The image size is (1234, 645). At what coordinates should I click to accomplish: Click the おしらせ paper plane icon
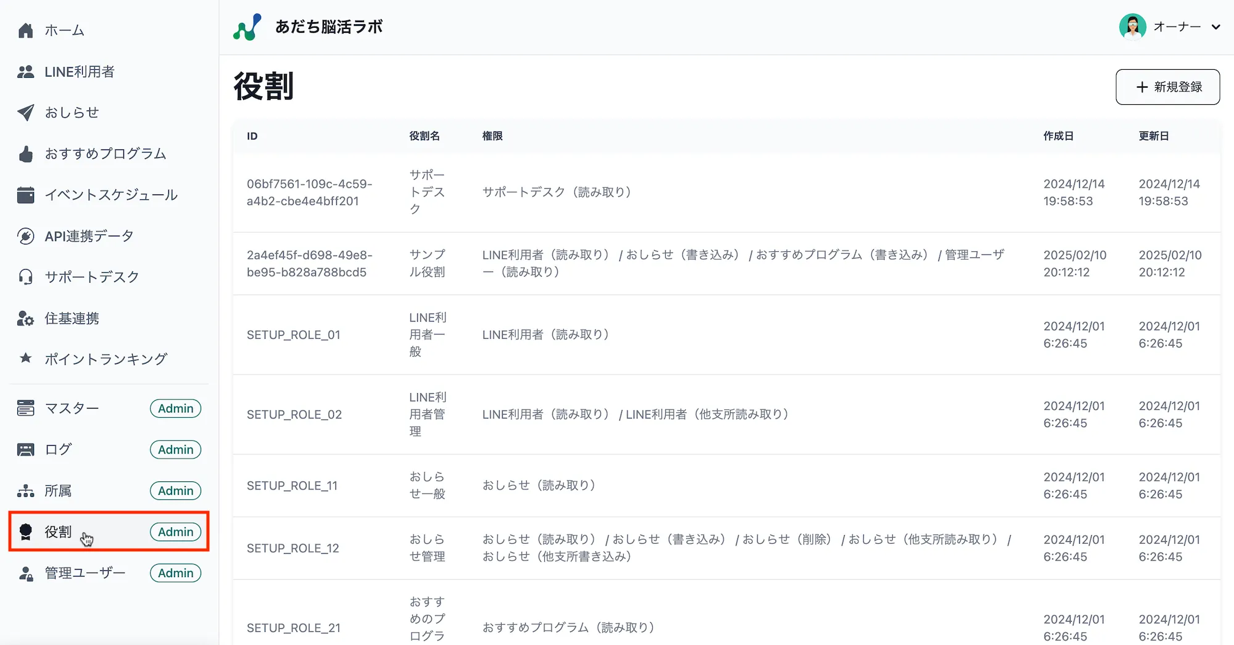click(25, 112)
